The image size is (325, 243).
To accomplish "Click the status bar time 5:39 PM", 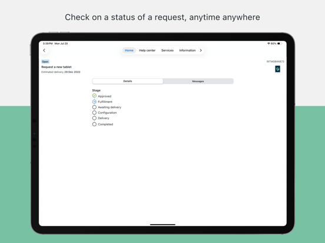I will (x=48, y=43).
